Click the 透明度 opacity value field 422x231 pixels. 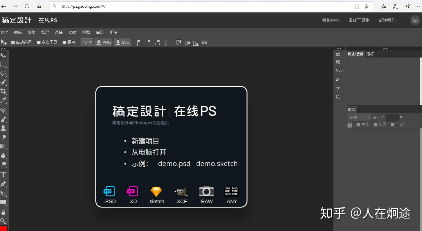click(392, 117)
